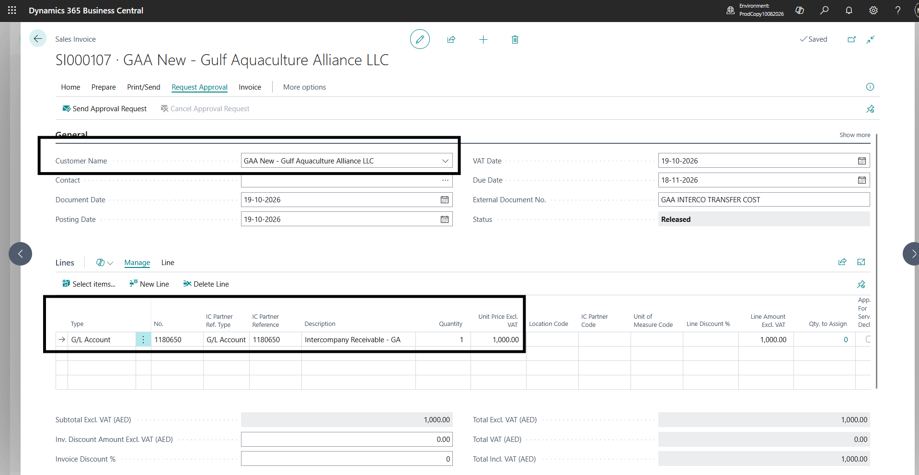Open the Copilot icon in top bar
919x475 pixels.
[x=800, y=10]
